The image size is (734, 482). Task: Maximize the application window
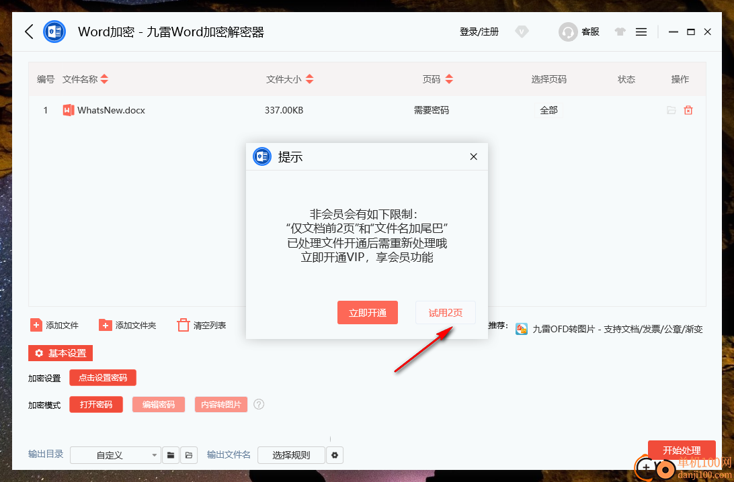tap(691, 32)
